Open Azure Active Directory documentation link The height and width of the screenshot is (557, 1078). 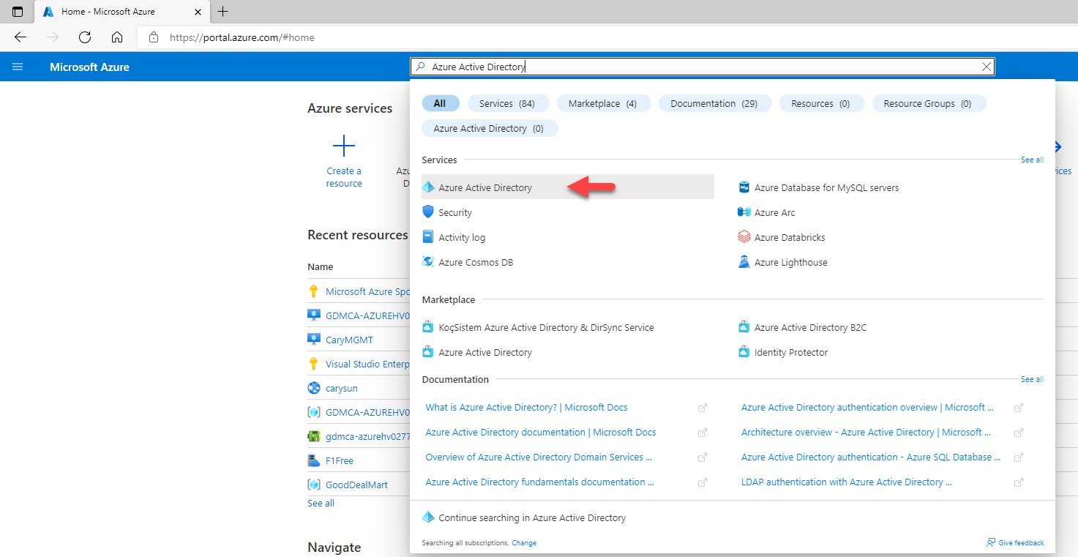pyautogui.click(x=540, y=432)
